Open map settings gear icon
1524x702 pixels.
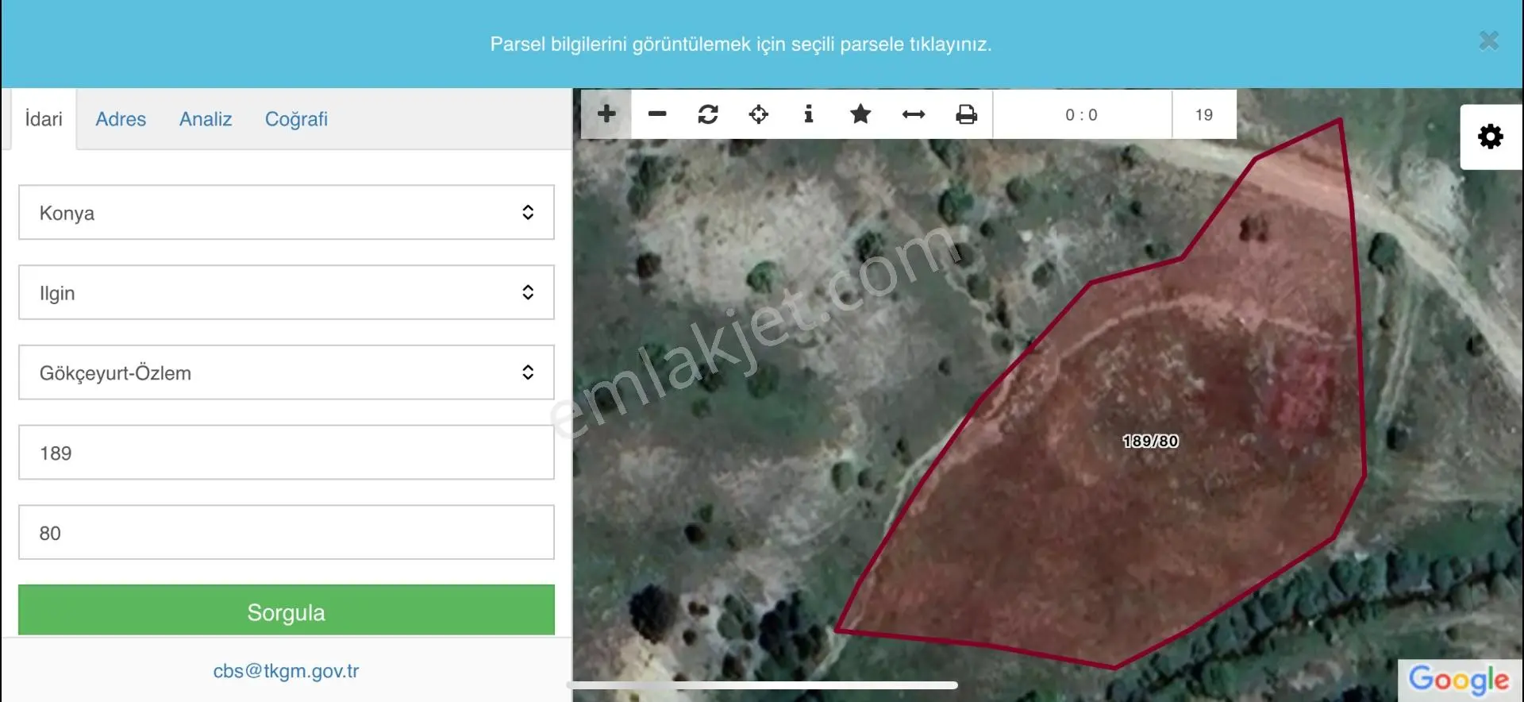click(x=1491, y=137)
